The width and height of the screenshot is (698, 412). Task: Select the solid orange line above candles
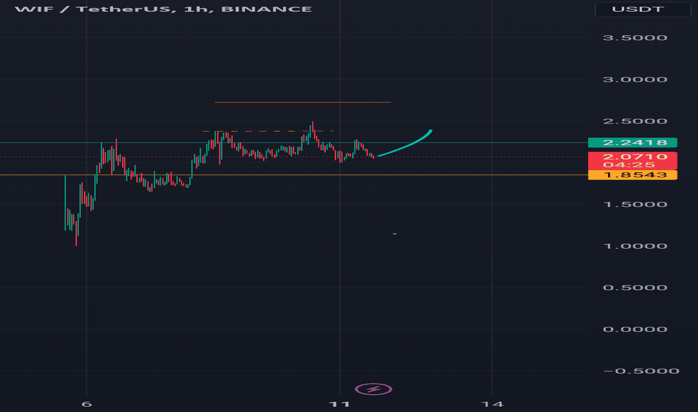(x=303, y=103)
